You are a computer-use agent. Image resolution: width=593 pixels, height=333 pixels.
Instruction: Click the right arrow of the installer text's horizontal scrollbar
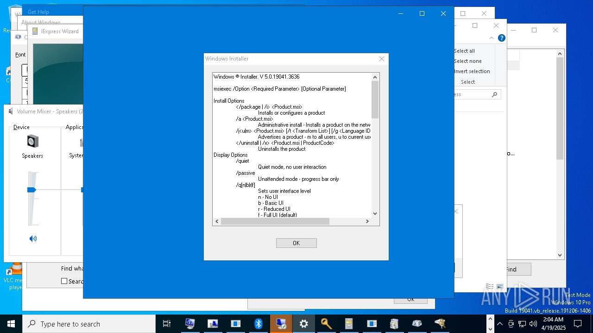click(367, 222)
